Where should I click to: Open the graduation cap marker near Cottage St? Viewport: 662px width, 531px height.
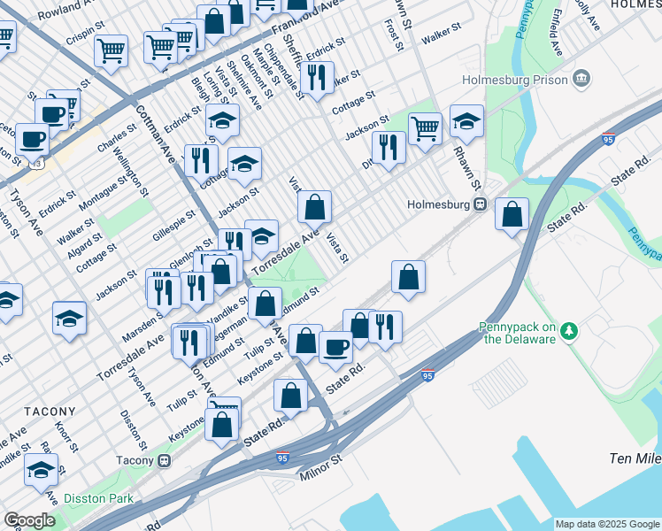tap(244, 165)
